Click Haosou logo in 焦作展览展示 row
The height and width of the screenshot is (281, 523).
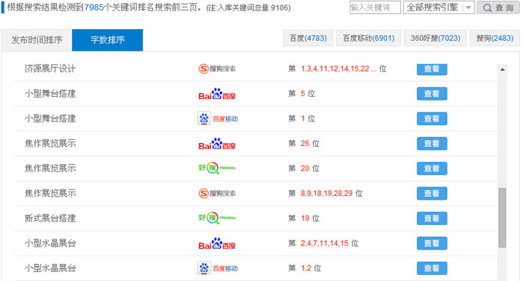[217, 168]
